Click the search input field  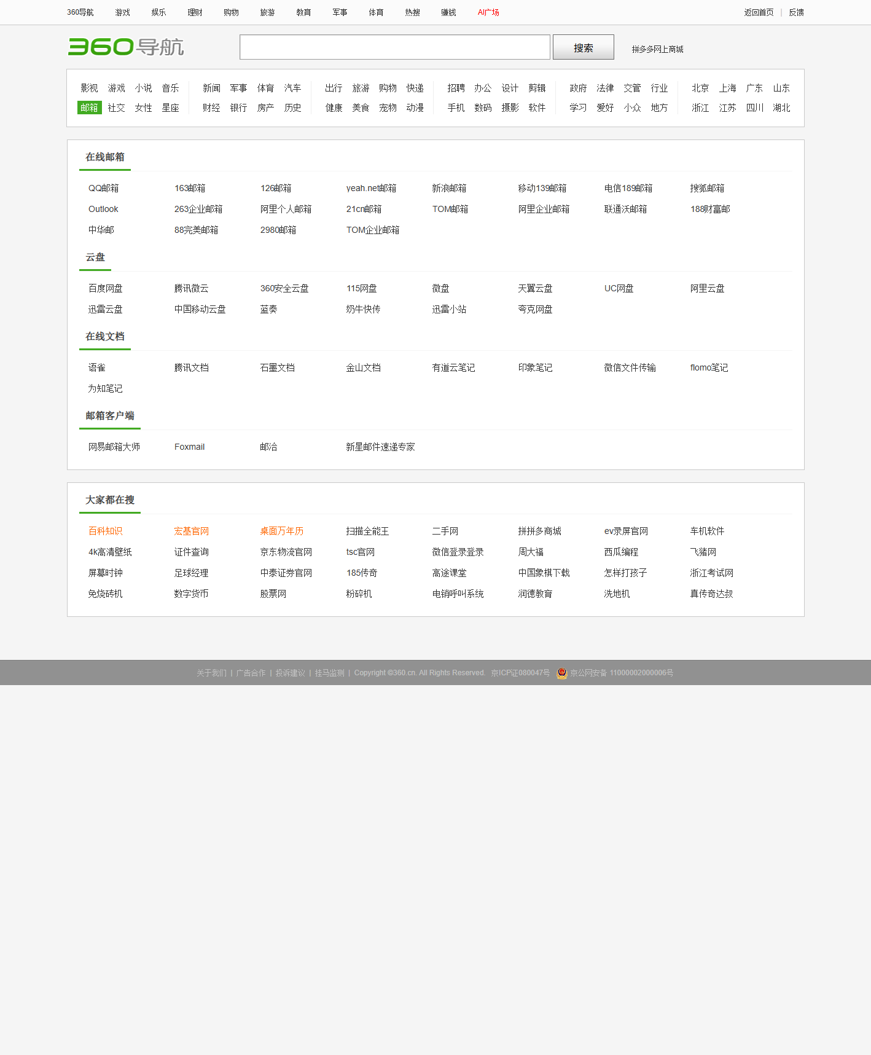pyautogui.click(x=394, y=47)
